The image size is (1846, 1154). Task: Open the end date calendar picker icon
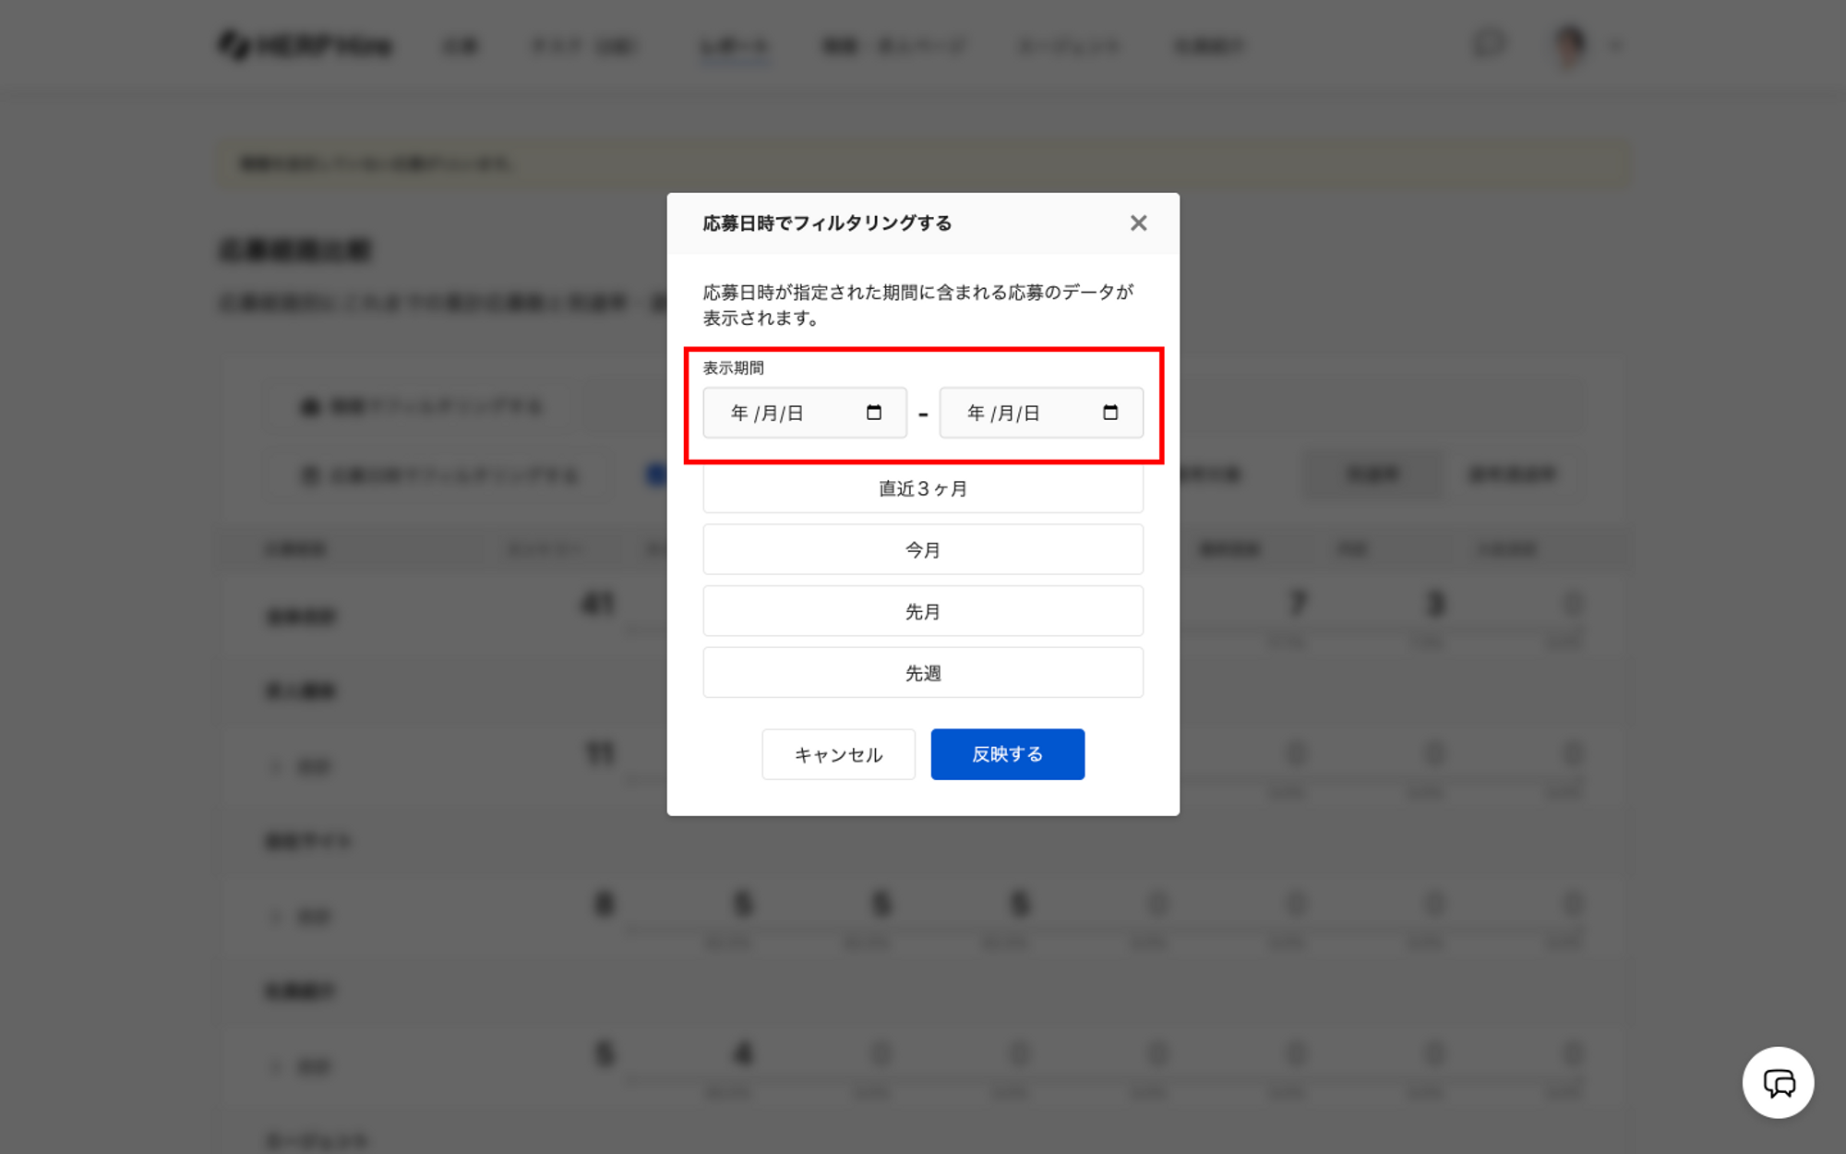(x=1109, y=413)
